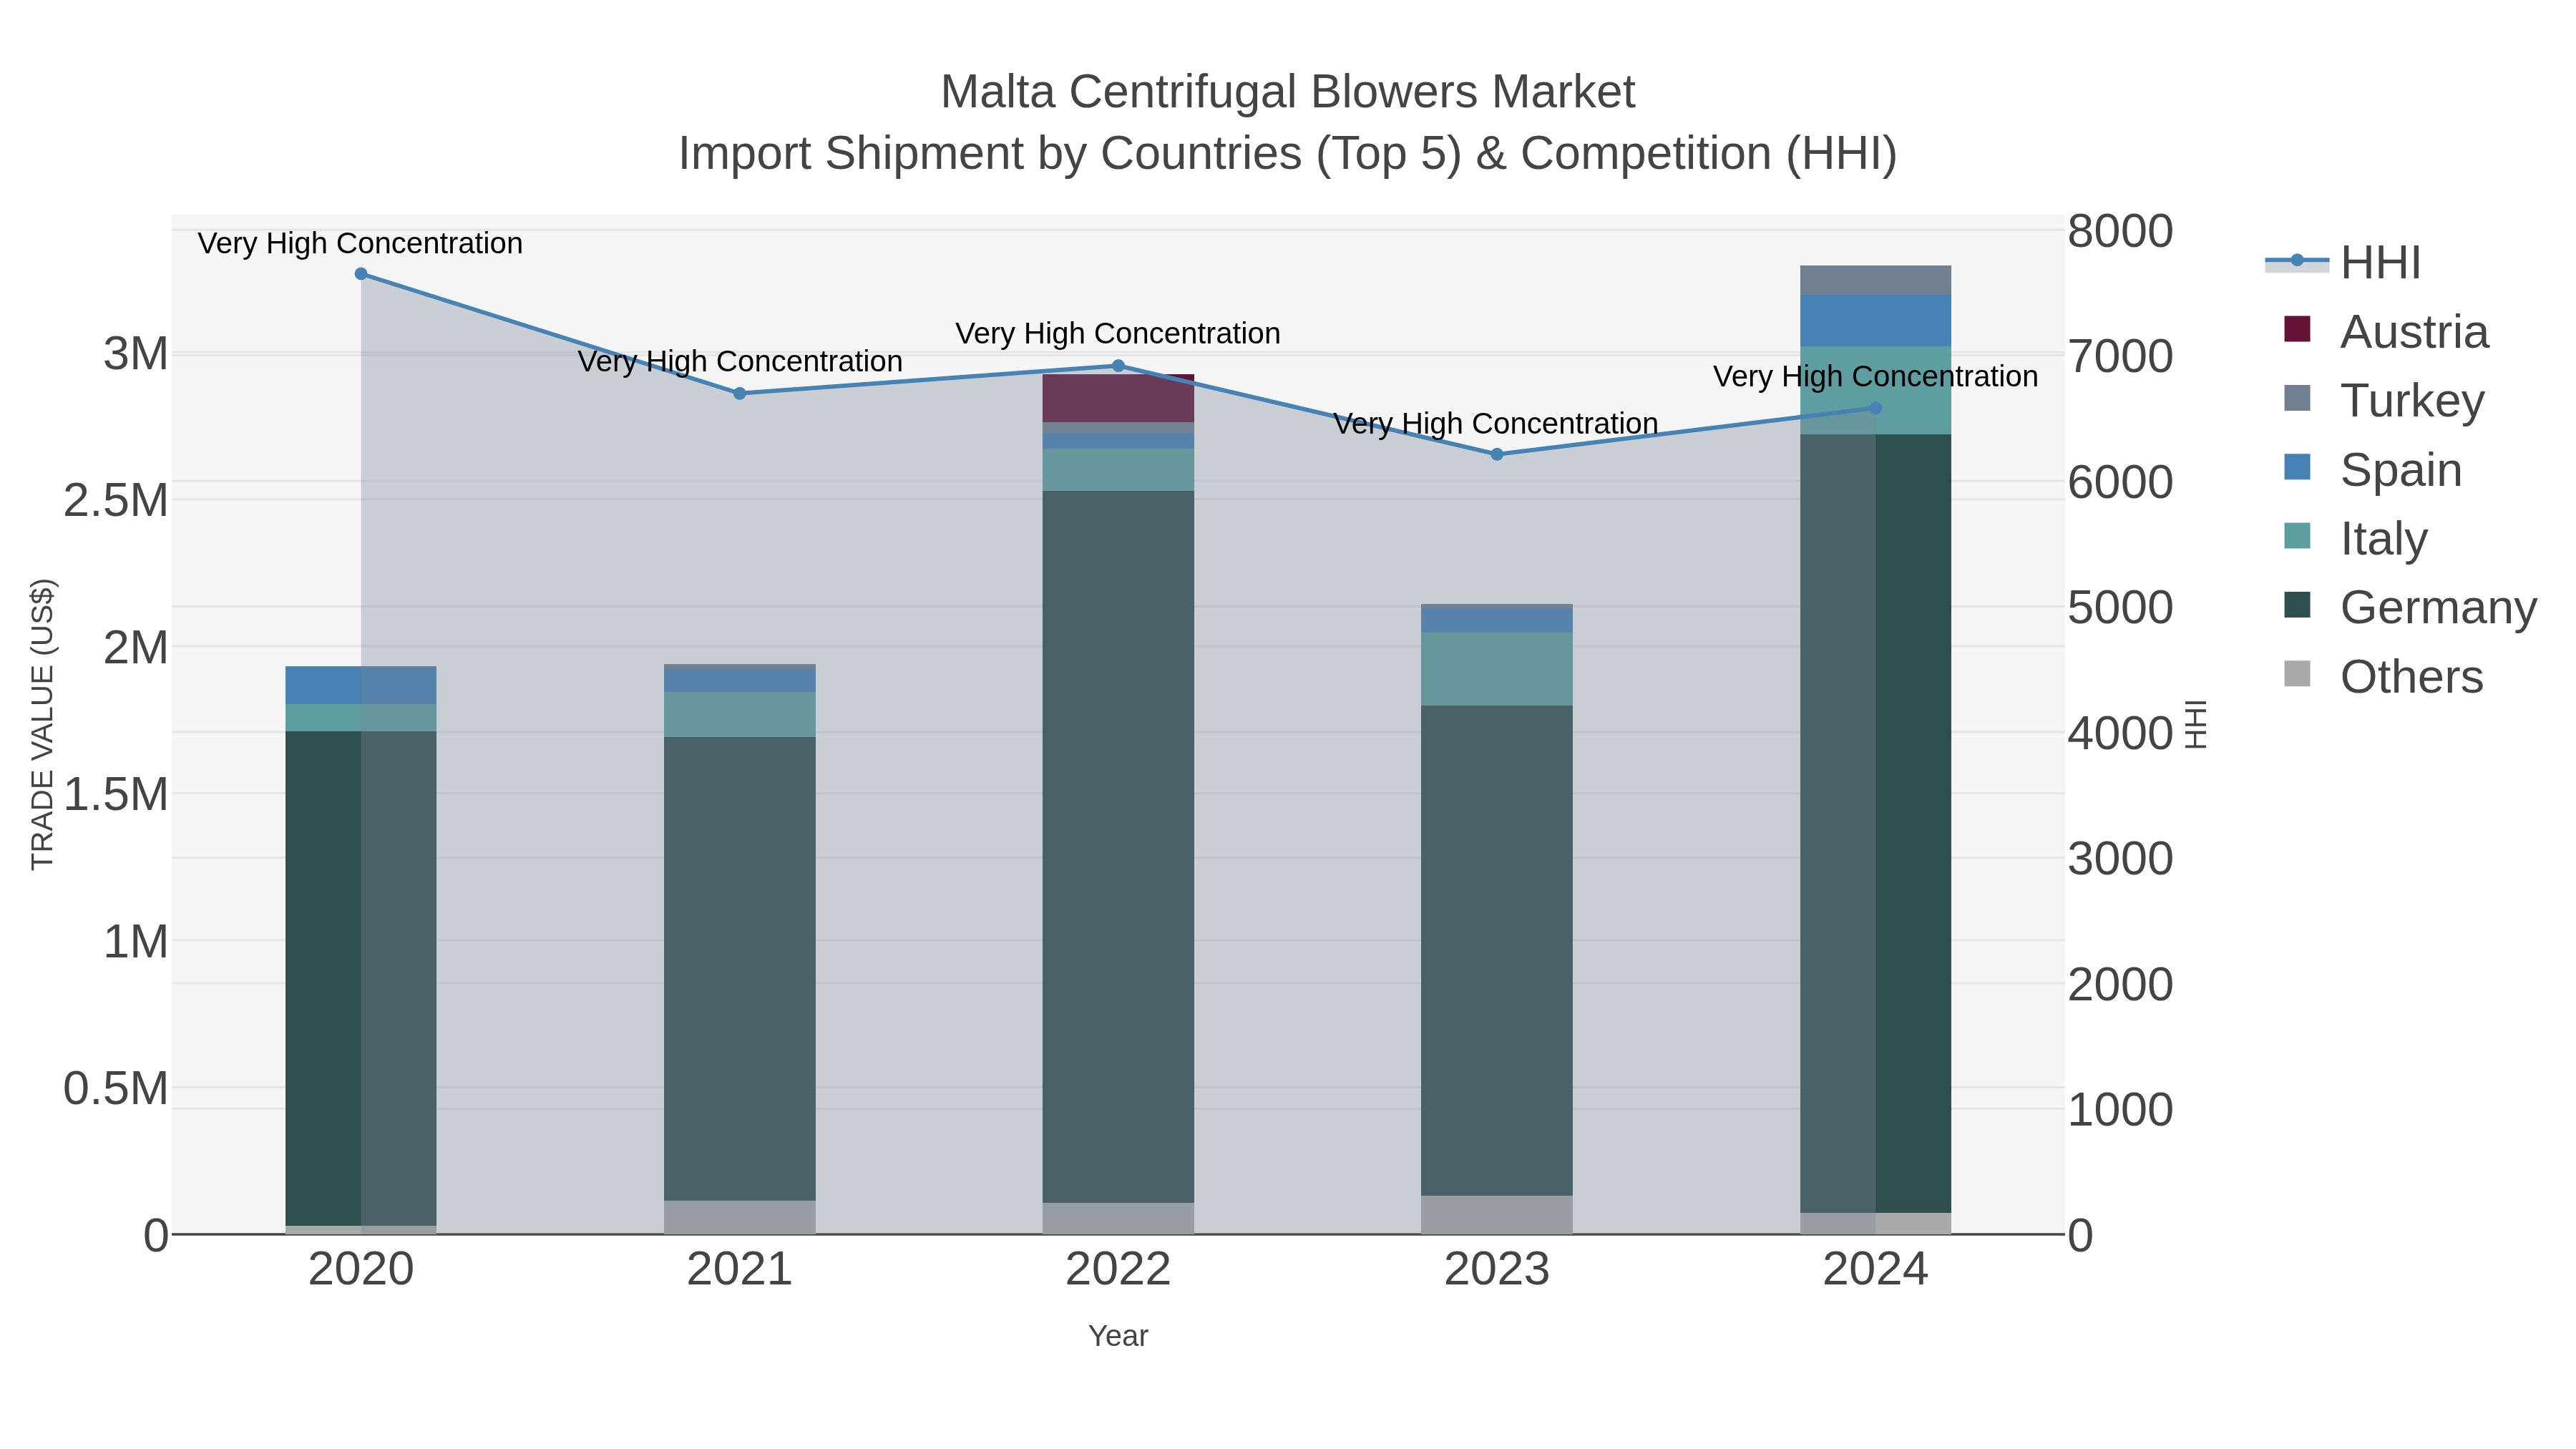The height and width of the screenshot is (1449, 2576).
Task: Click the Others segment in 2021 bar
Action: pyautogui.click(x=740, y=1217)
